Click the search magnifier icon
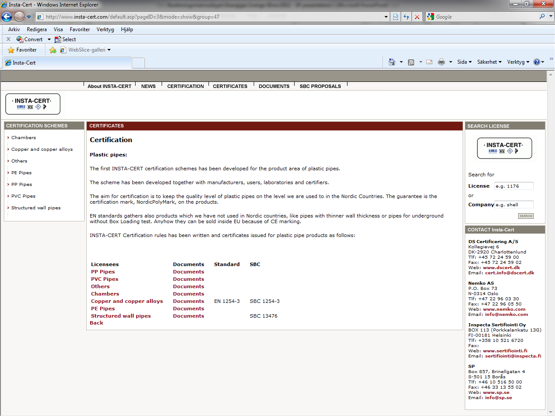Image resolution: width=555 pixels, height=416 pixels. pos(542,16)
